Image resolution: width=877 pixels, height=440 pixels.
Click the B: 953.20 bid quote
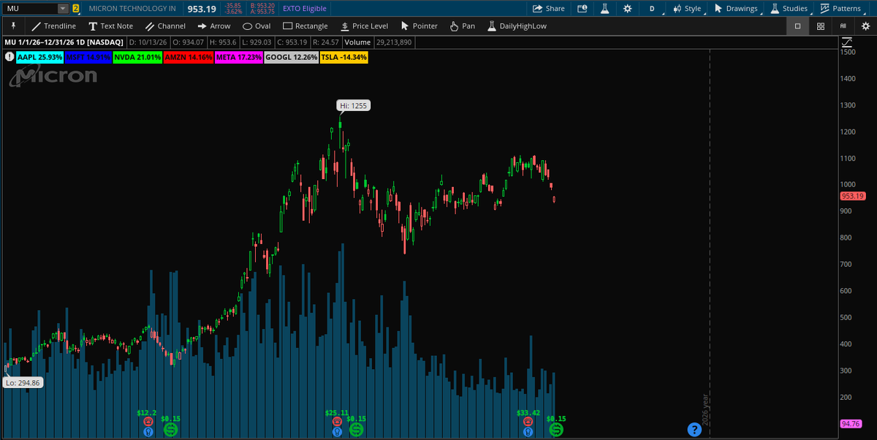coord(263,6)
